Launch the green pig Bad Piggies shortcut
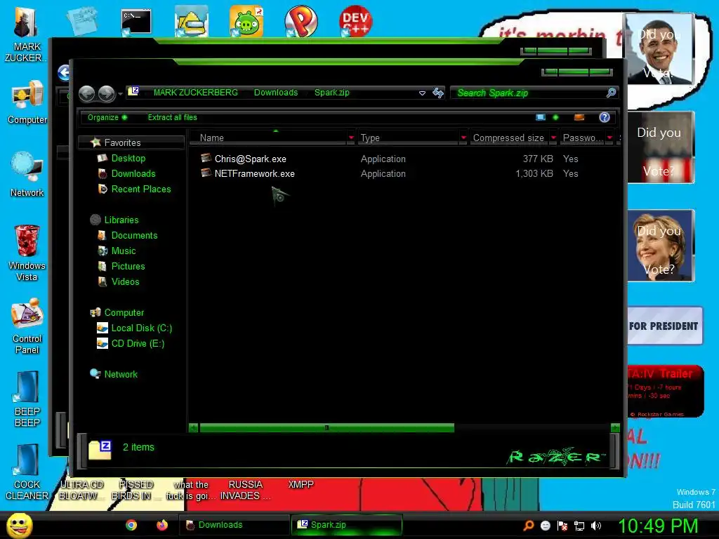Viewport: 719px width, 539px height. click(246, 21)
